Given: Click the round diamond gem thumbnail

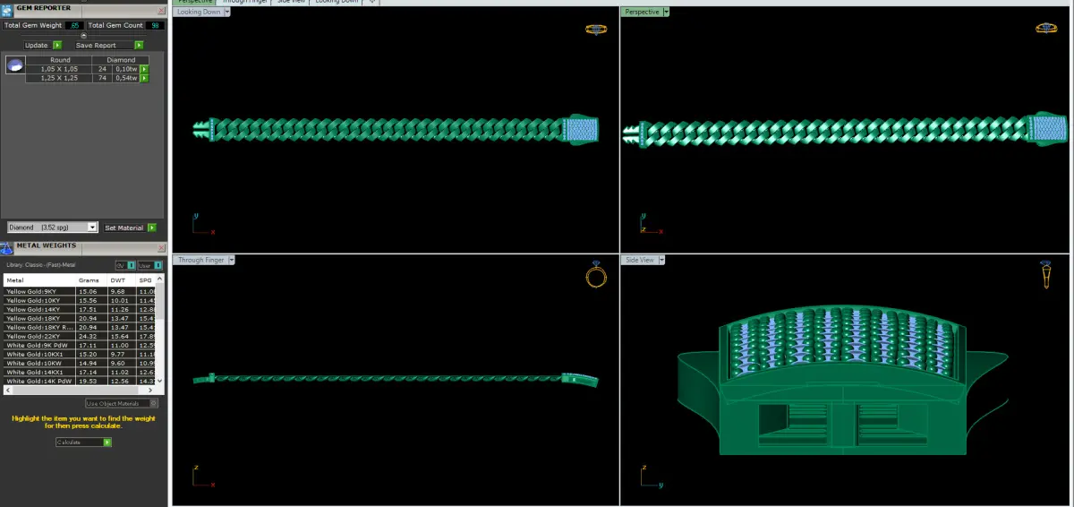Looking at the screenshot, I should click(15, 64).
